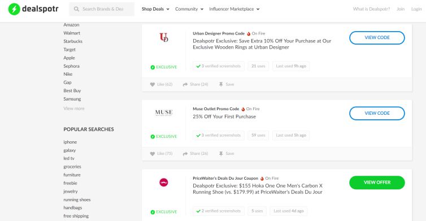Select Best Buy in brand sidebar
426x221 pixels.
point(72,91)
